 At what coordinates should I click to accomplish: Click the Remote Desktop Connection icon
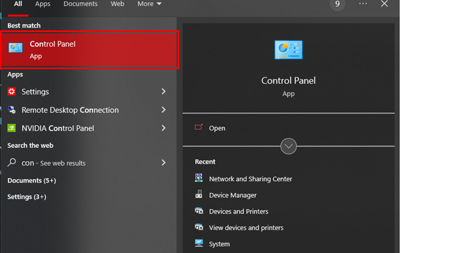coord(12,110)
